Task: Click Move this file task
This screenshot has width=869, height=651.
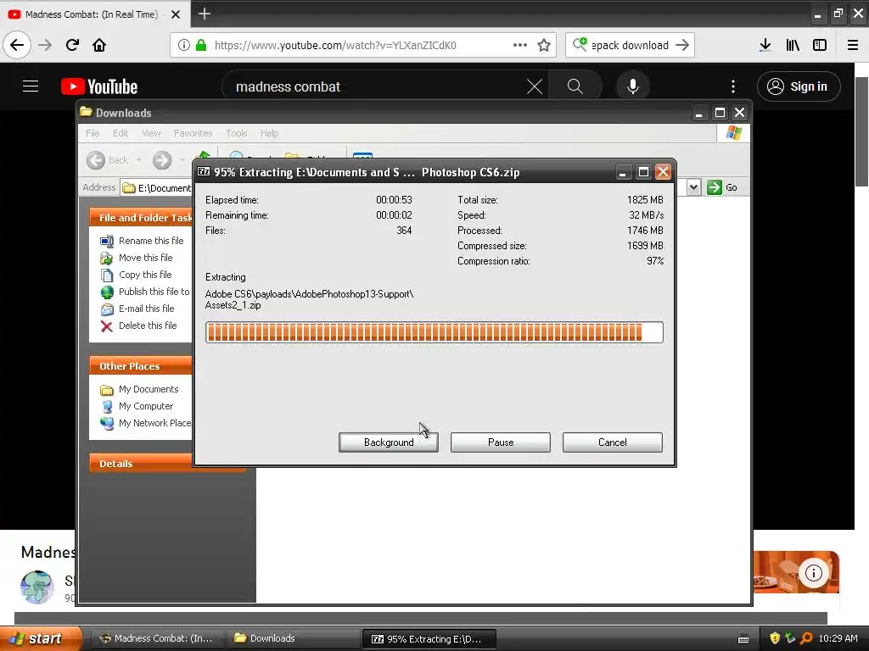Action: click(137, 258)
